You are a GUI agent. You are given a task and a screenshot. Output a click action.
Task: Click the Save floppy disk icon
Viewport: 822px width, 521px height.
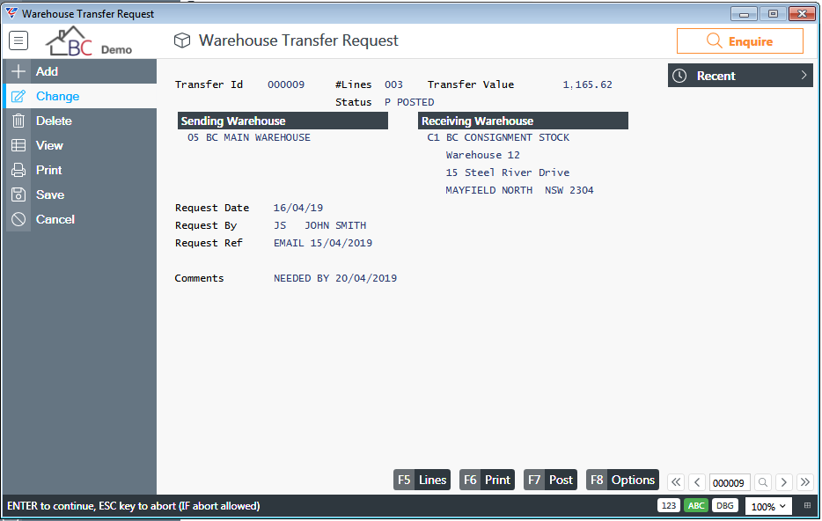pos(18,194)
